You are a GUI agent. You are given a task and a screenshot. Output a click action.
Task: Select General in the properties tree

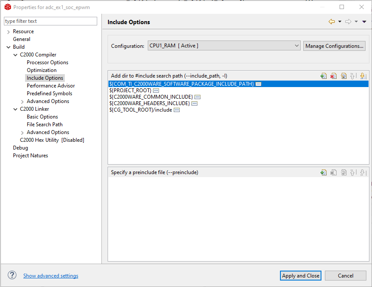(x=22, y=39)
